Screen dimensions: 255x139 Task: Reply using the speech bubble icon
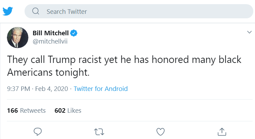tap(38, 131)
